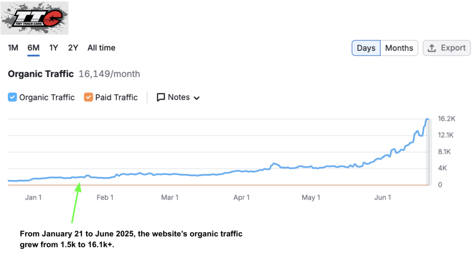Select the 1Y time range tab
The height and width of the screenshot is (254, 474).
point(54,48)
